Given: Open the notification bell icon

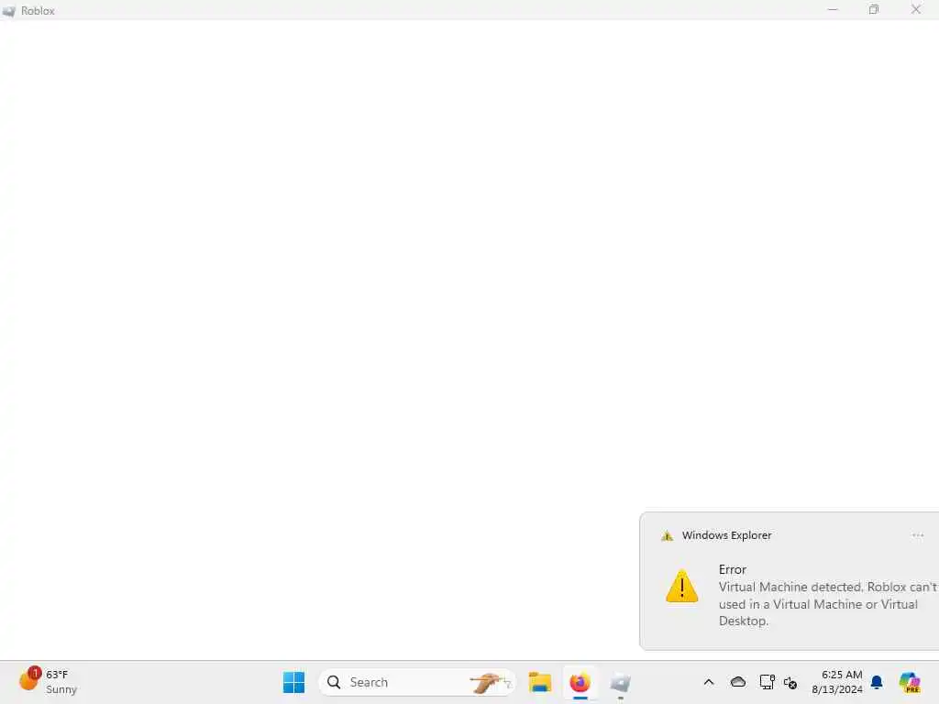Looking at the screenshot, I should pyautogui.click(x=877, y=682).
